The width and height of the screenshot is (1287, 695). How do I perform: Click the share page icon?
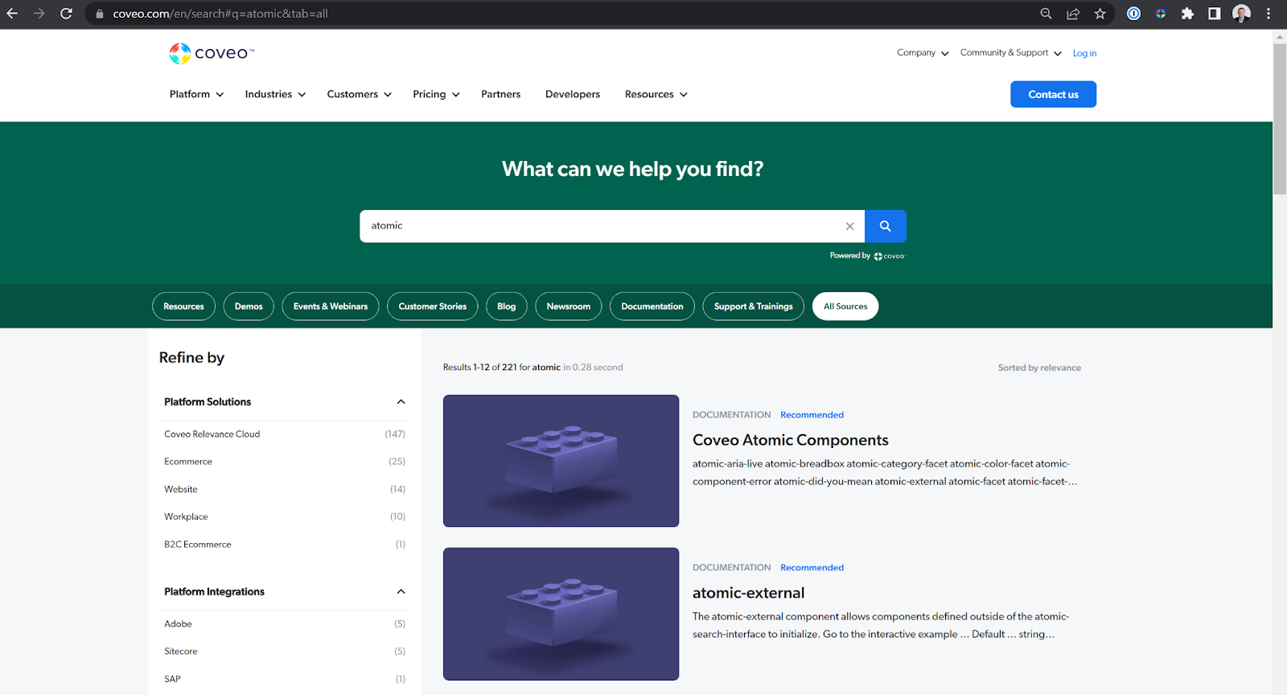(1073, 14)
